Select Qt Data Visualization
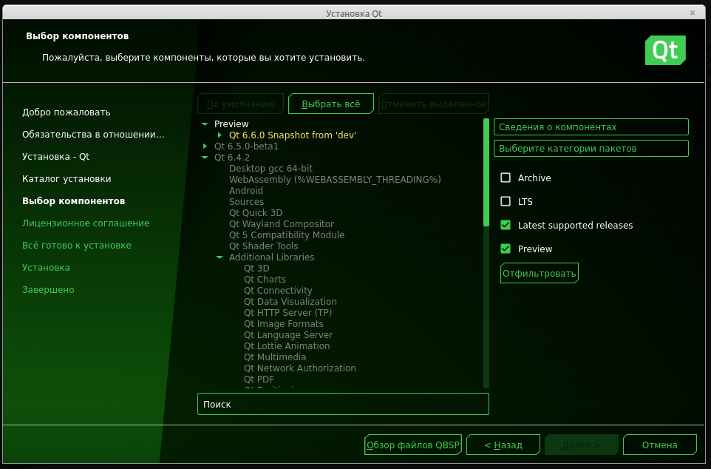 (290, 302)
